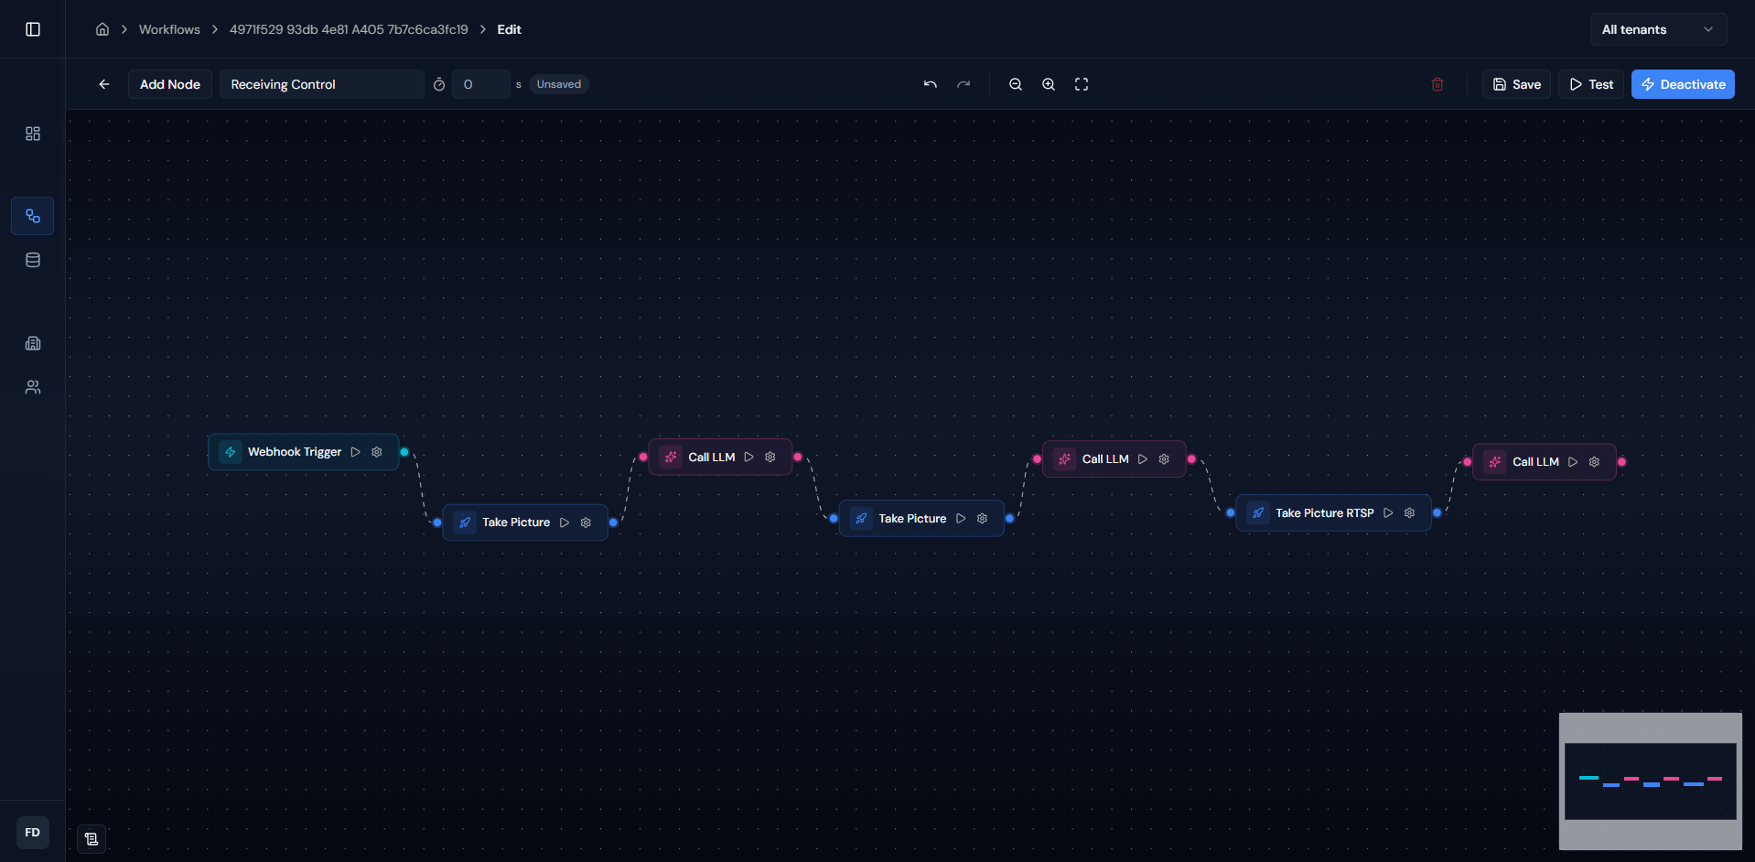Click the Webhook Trigger lightning bolt icon
Viewport: 1755px width, 862px height.
tap(231, 452)
